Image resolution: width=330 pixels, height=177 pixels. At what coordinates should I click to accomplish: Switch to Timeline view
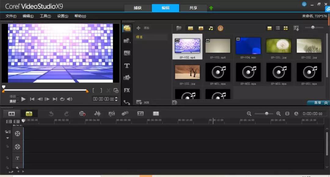tap(29, 114)
